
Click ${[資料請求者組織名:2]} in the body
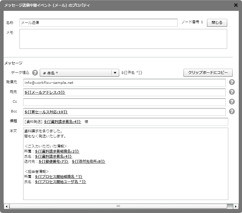57,151
